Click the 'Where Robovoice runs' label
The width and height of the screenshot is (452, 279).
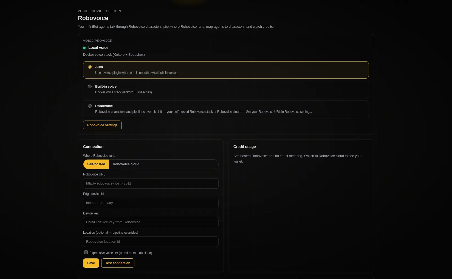99,156
